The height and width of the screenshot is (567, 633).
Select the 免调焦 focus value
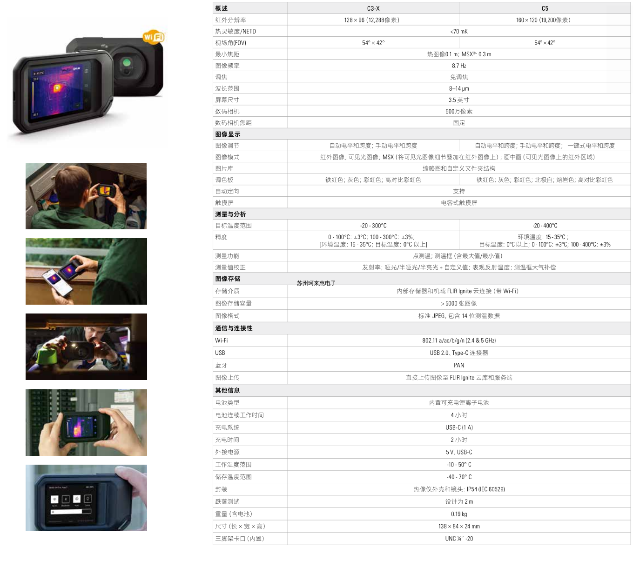coord(459,77)
